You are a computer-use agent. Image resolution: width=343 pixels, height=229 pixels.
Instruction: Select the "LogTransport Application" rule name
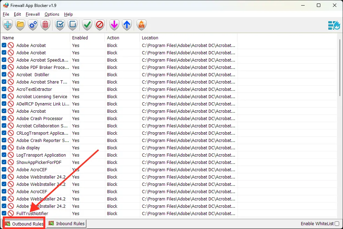(41, 155)
